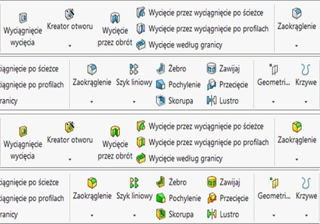This screenshot has height=224, width=320.
Task: Open the dropdown beneath yellow Krzywe
Action: pyautogui.click(x=306, y=215)
